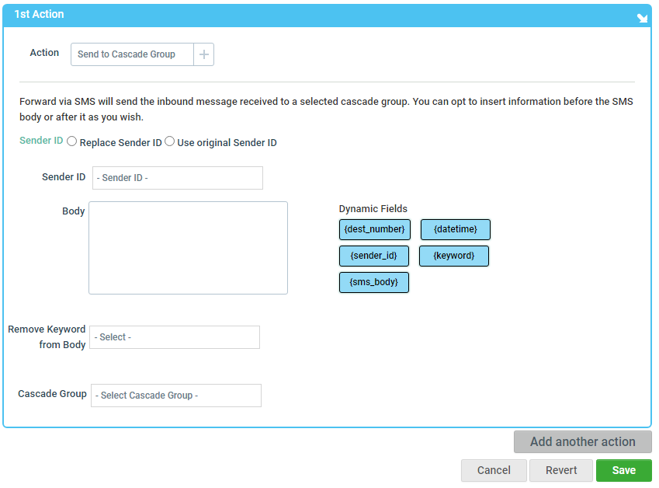Image resolution: width=659 pixels, height=488 pixels.
Task: Click the 1st Action header title
Action: point(39,14)
